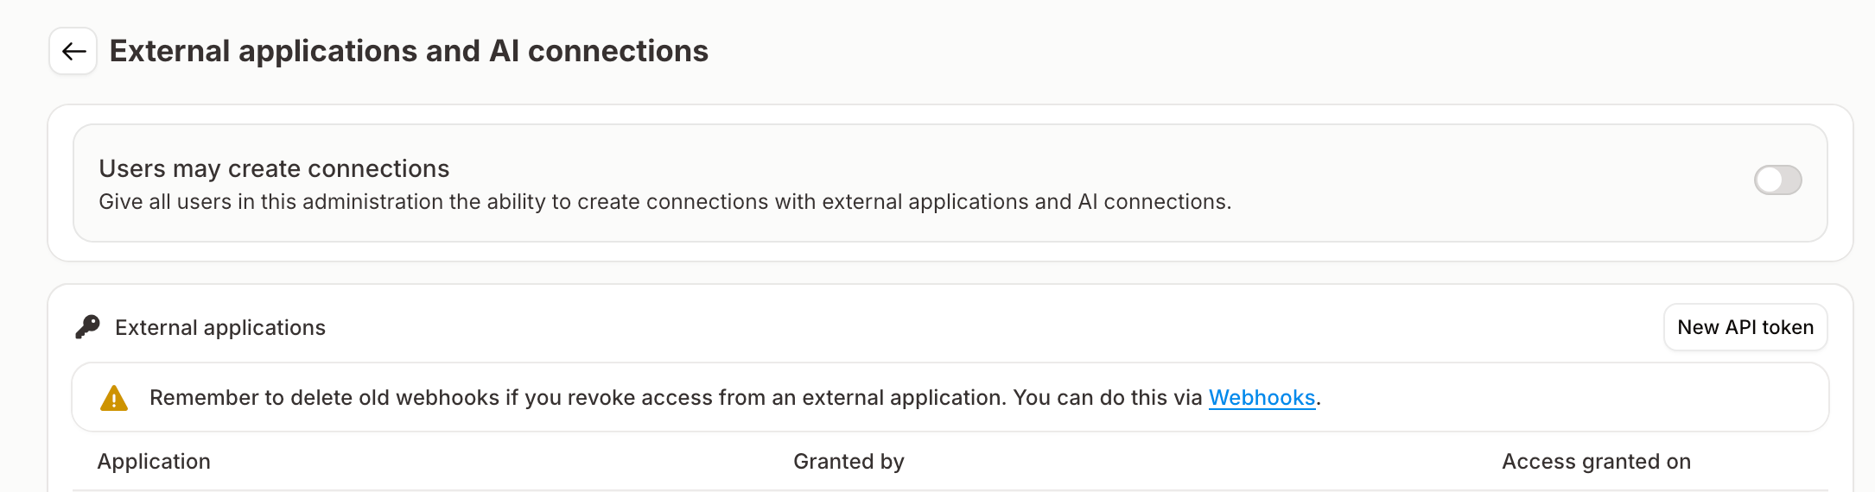Click the Access granted on column header

pyautogui.click(x=1596, y=462)
